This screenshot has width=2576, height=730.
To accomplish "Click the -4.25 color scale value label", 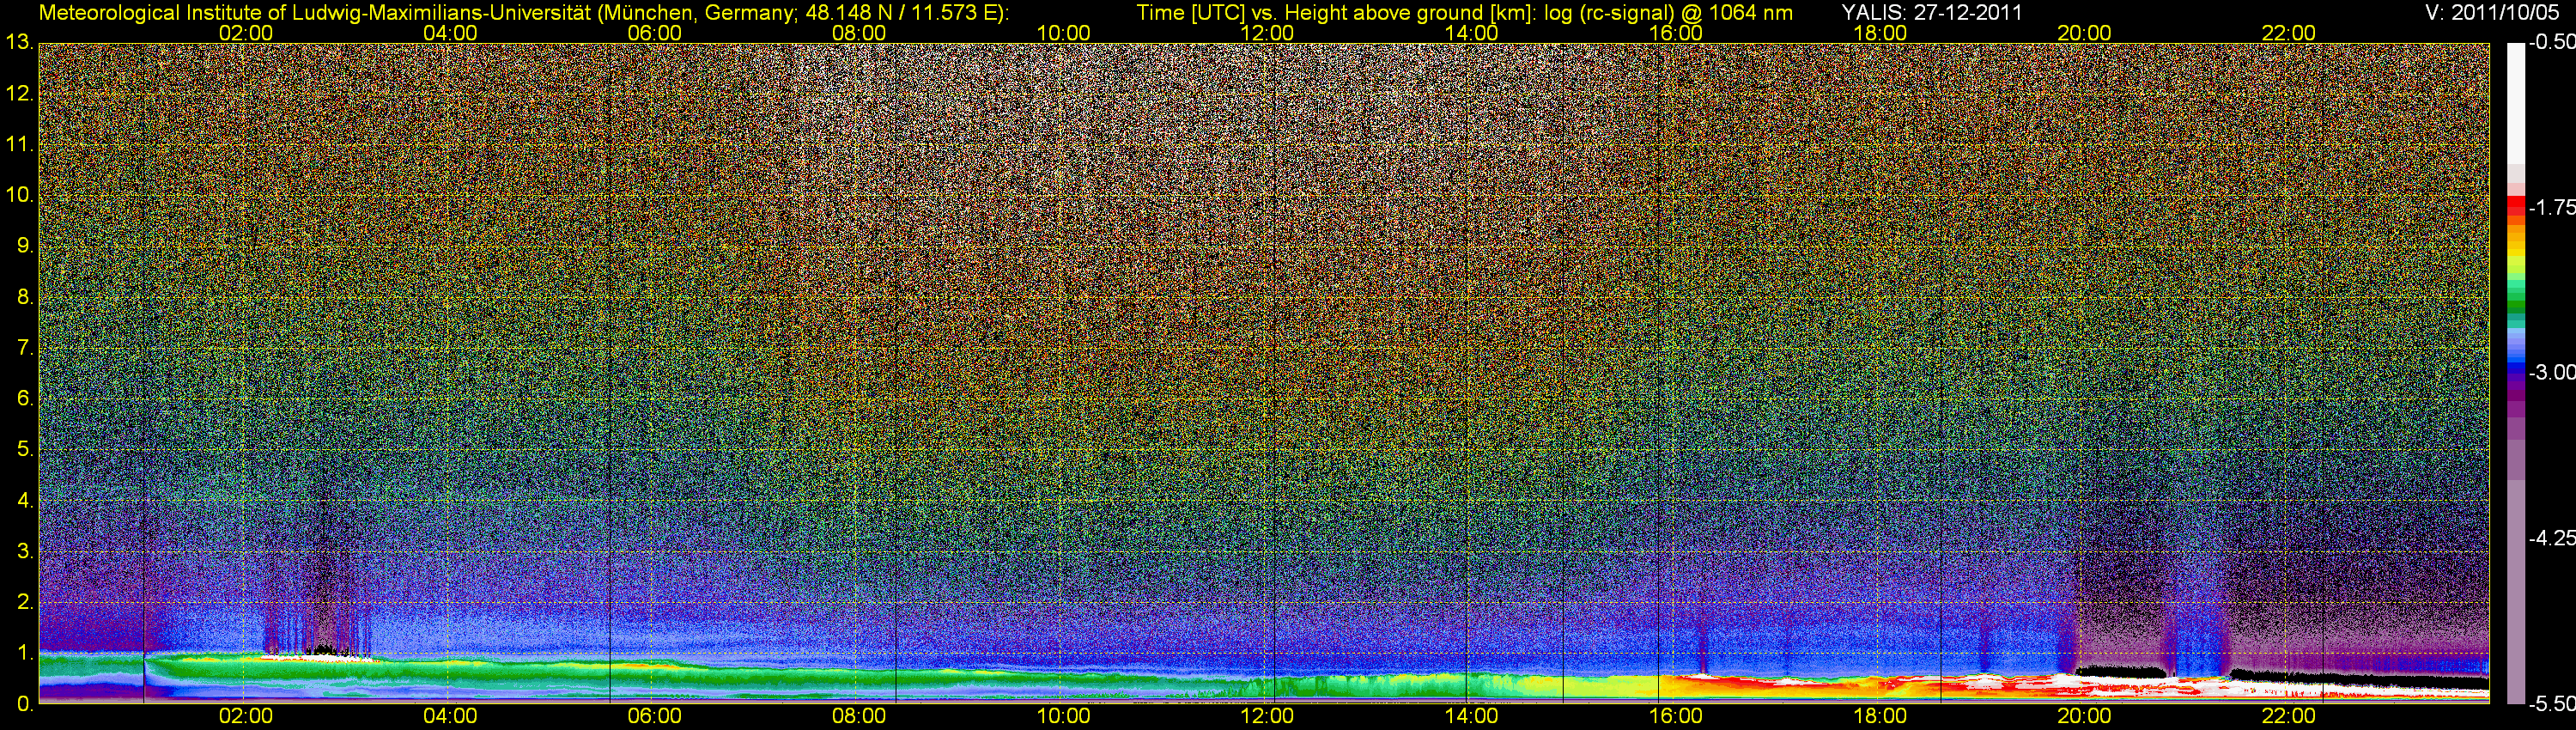I will pos(2551,538).
